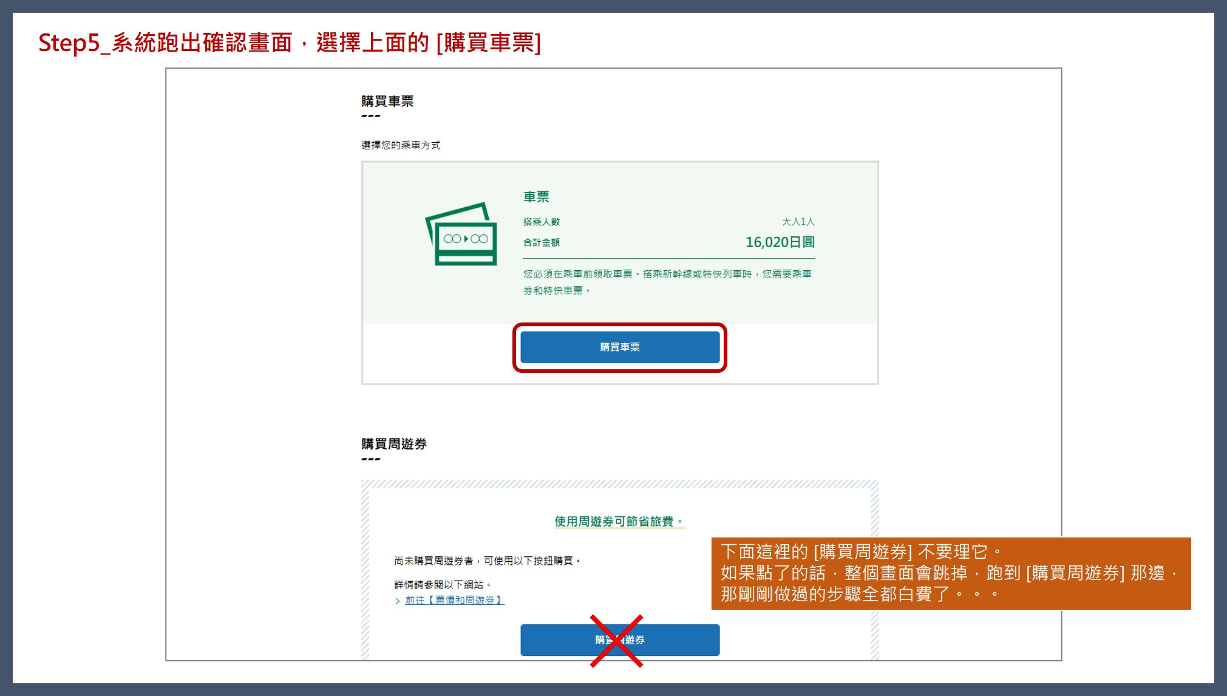Click the 使用周遊券可節省旅費 green headline
Image resolution: width=1227 pixels, height=696 pixels.
point(619,521)
